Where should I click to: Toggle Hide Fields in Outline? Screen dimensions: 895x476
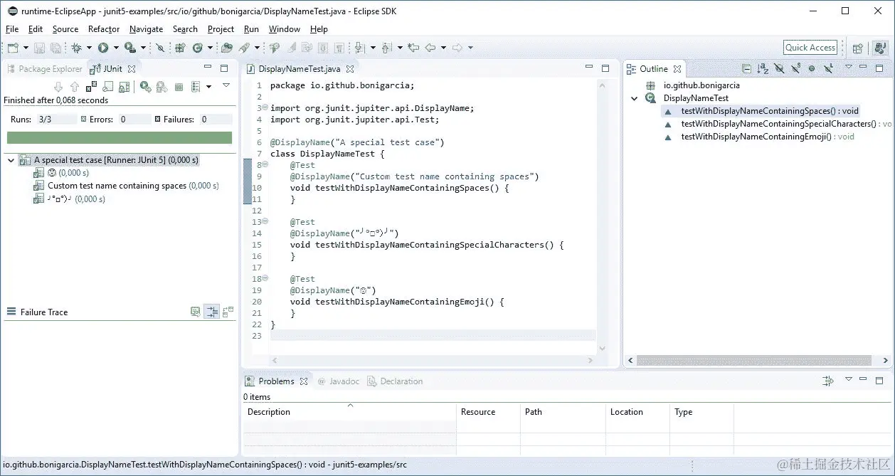coord(779,69)
